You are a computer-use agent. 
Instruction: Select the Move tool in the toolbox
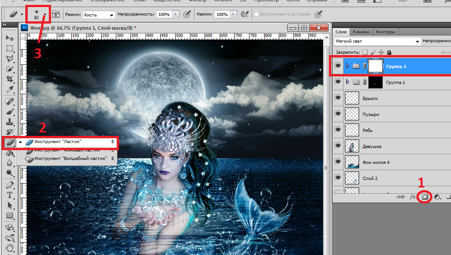pos(9,39)
